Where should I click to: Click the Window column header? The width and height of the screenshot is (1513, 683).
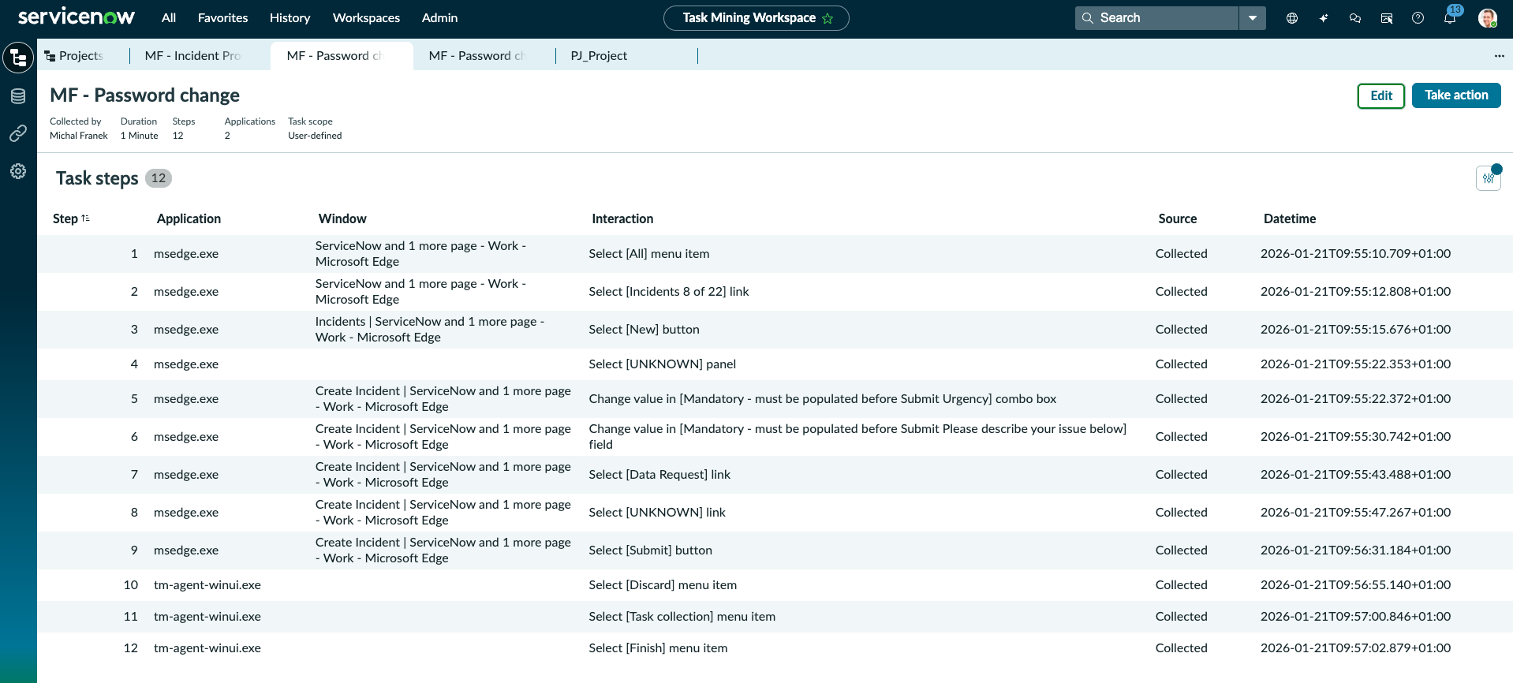point(342,218)
